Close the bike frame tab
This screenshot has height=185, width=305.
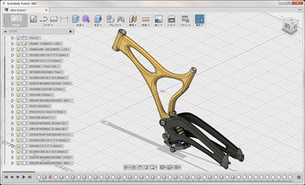coord(46,10)
